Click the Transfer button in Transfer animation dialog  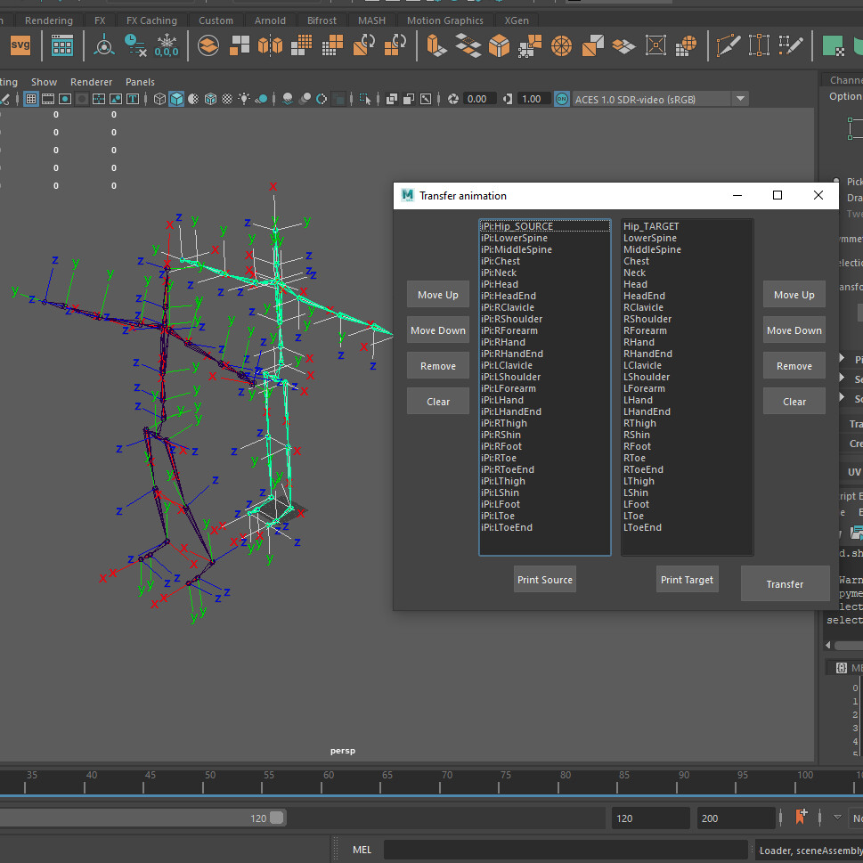(785, 583)
